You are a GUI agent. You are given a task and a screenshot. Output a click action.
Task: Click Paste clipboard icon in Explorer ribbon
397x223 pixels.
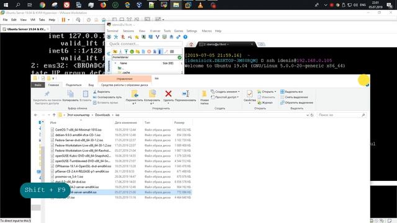86,94
